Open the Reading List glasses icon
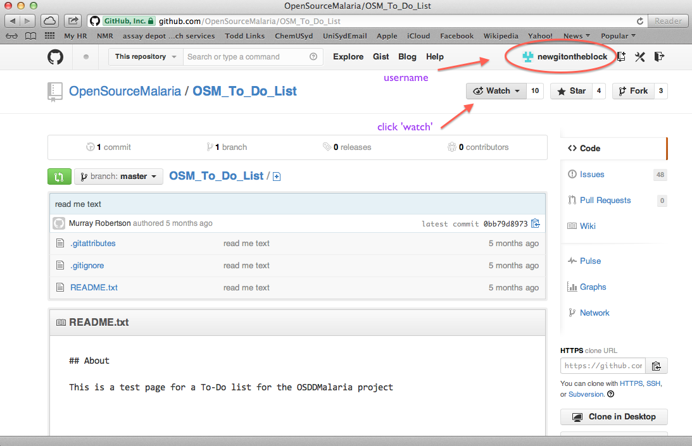Viewport: 692px width, 446px height. point(12,36)
